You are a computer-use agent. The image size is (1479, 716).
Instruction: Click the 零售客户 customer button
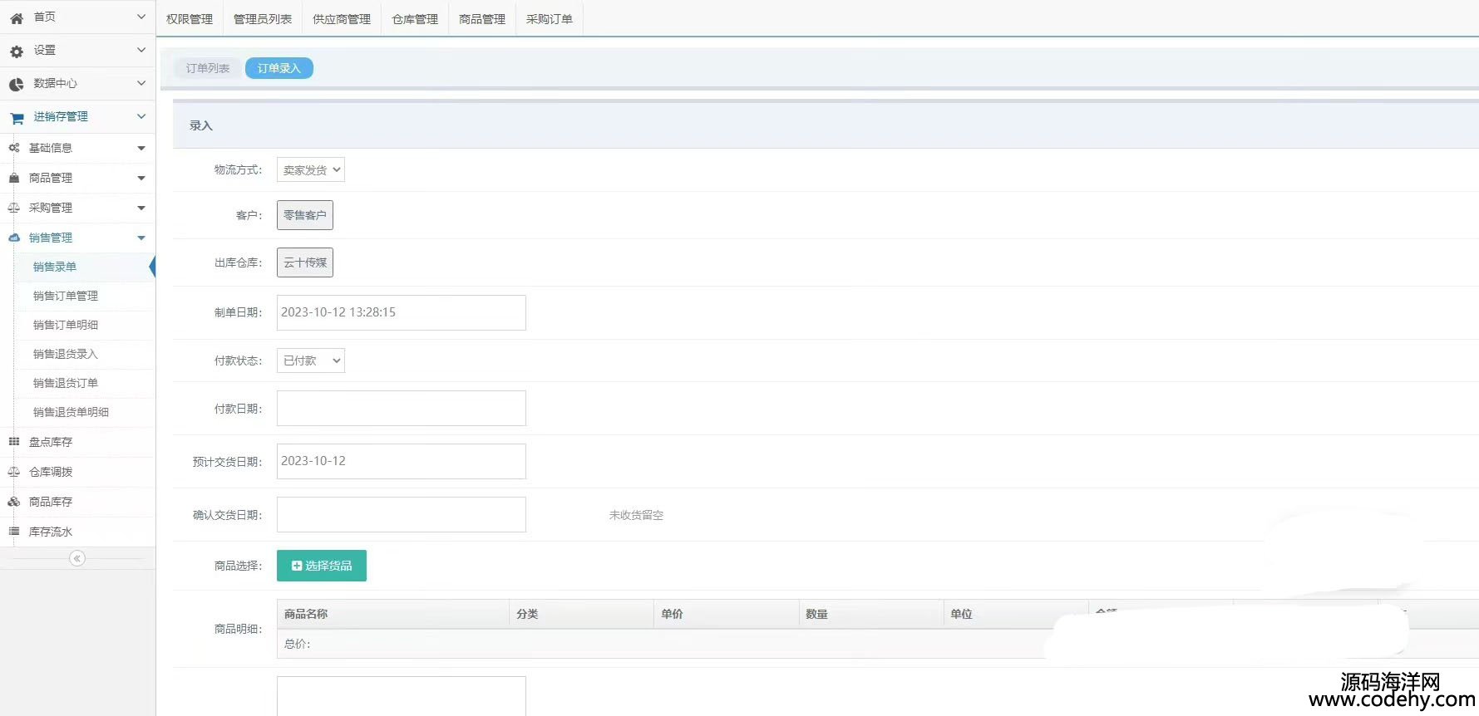click(305, 215)
